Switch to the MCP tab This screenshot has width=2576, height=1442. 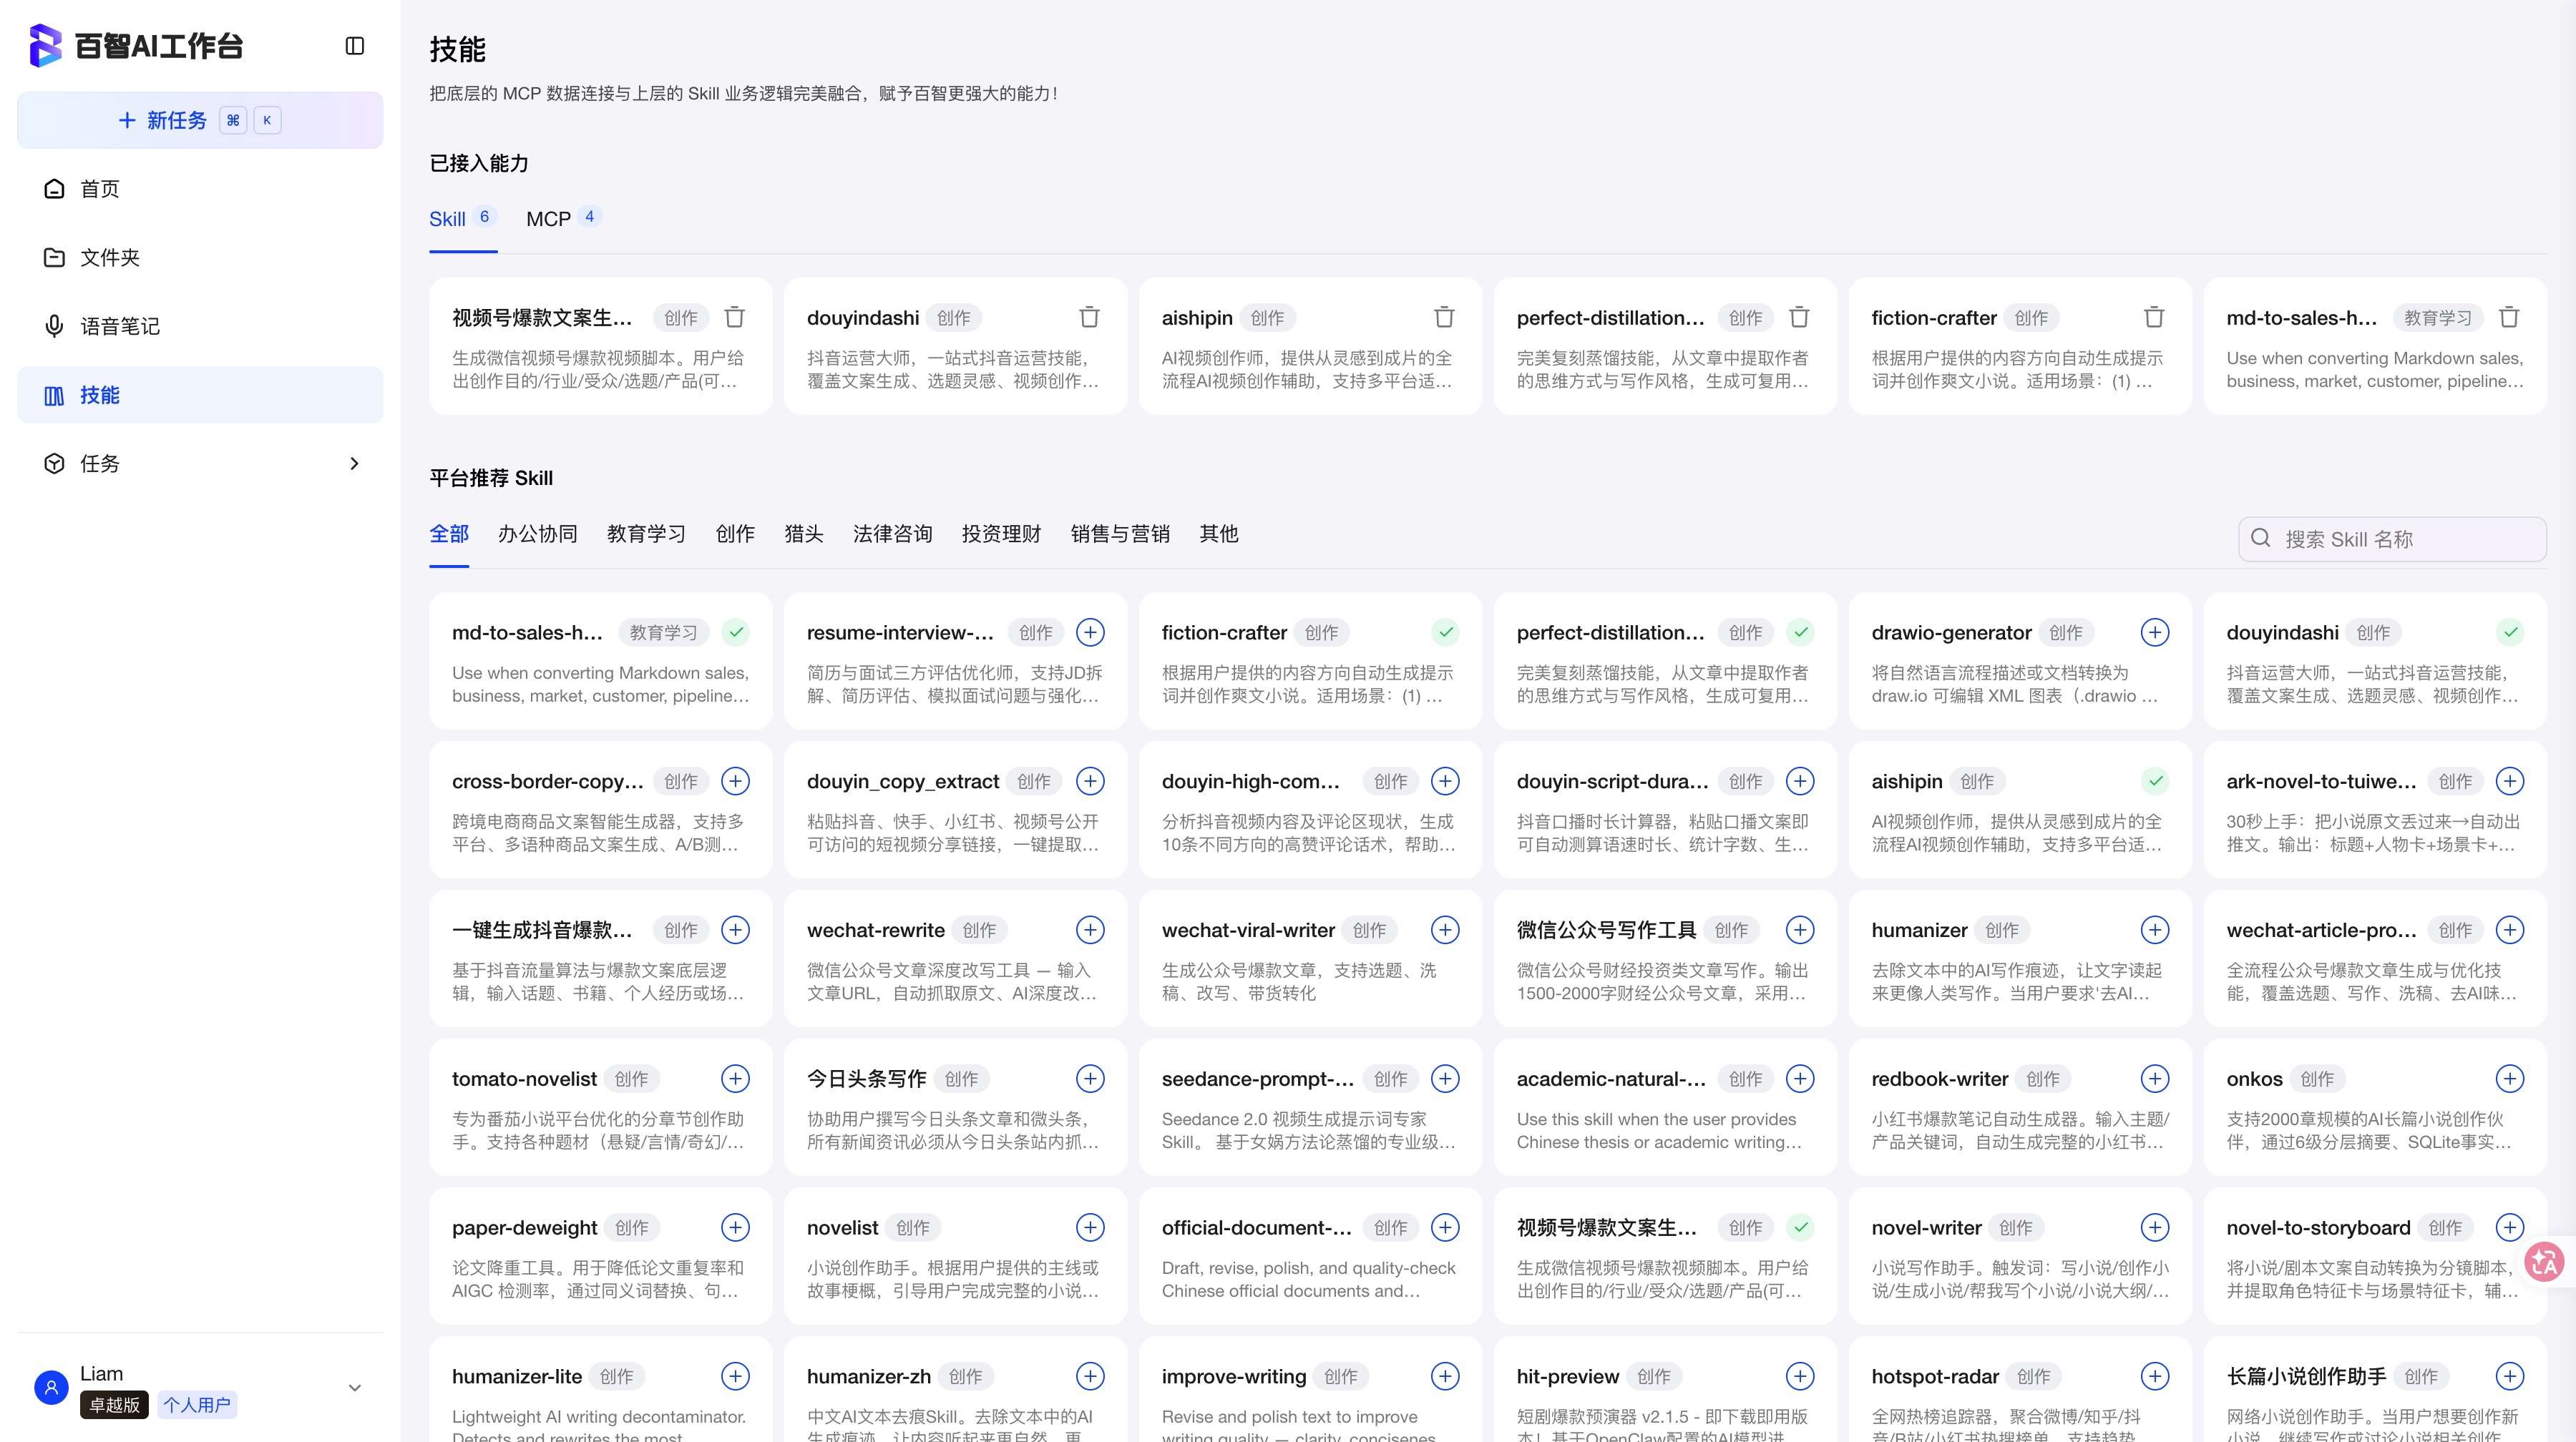point(563,219)
